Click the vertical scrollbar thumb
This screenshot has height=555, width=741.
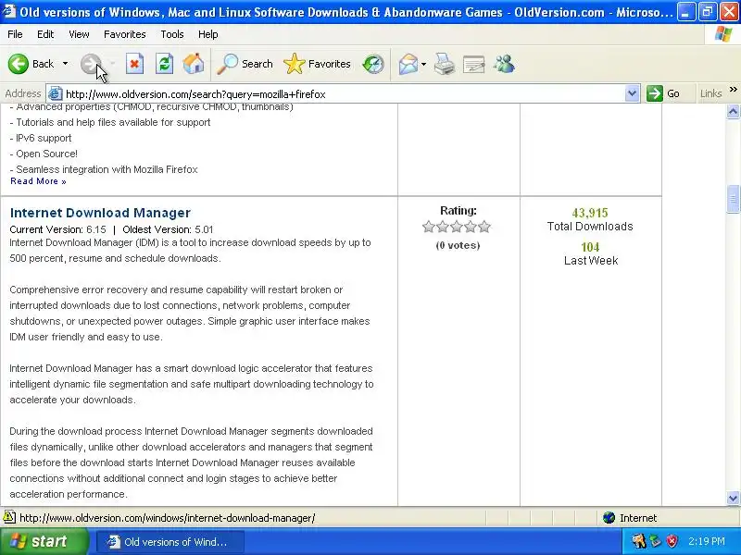733,199
